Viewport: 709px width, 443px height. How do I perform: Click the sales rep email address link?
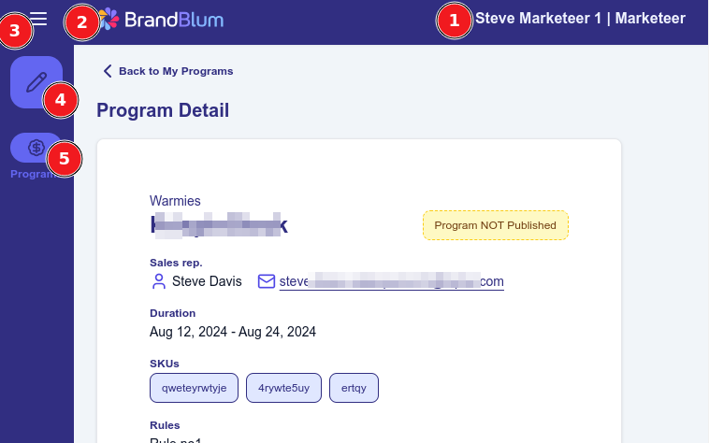pyautogui.click(x=392, y=281)
